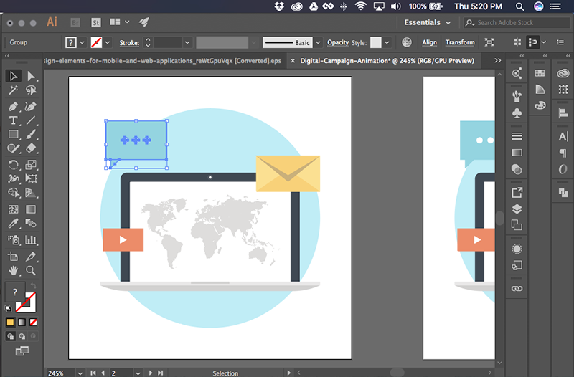Select the Paintbrush tool

tap(31, 134)
